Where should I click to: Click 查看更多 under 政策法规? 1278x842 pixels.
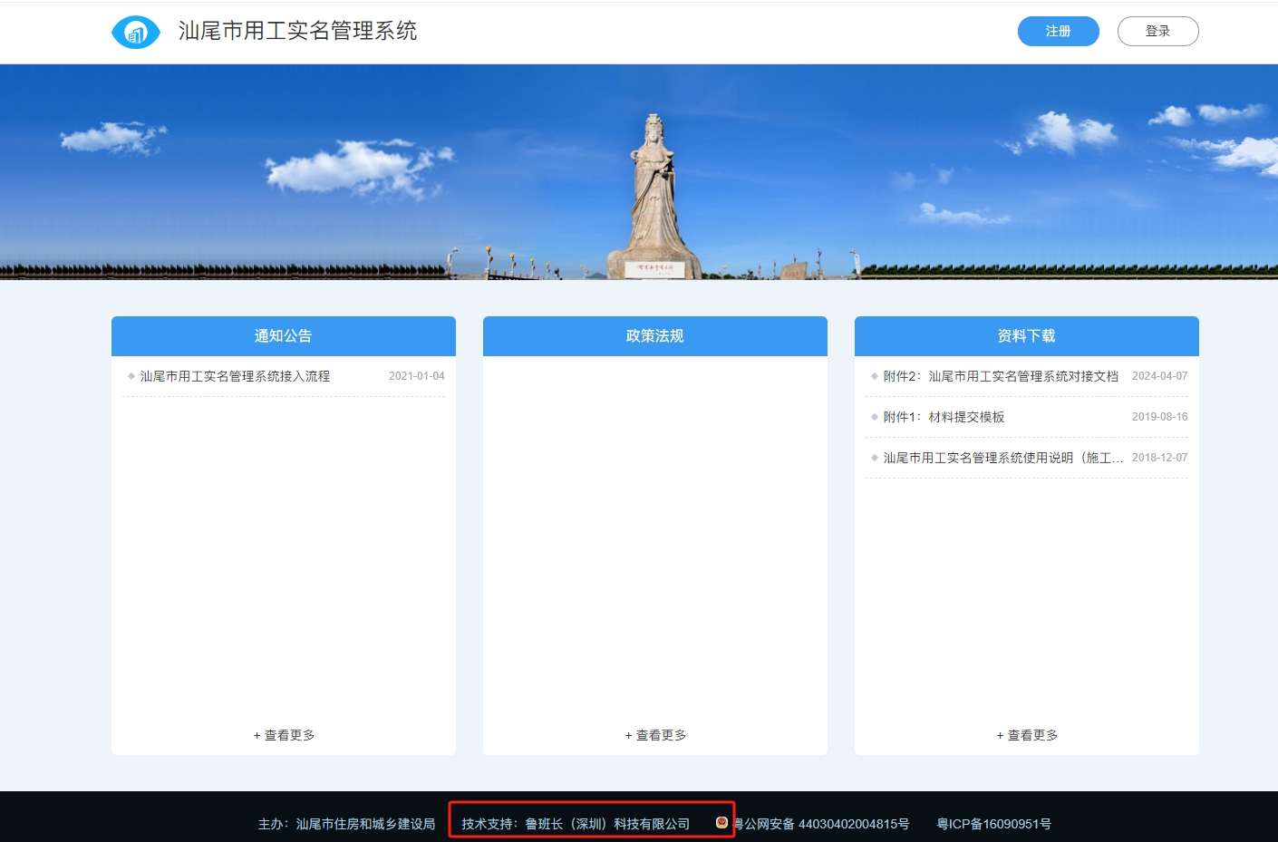click(x=654, y=735)
